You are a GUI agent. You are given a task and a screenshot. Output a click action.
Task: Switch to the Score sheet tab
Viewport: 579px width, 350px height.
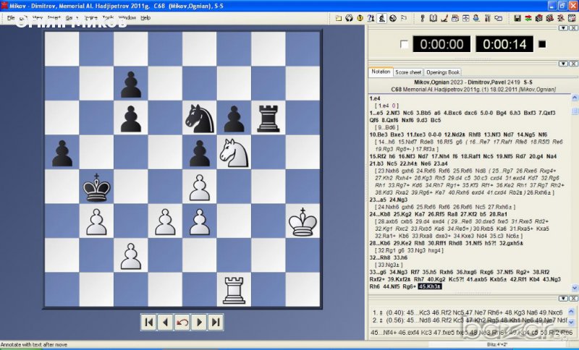(408, 72)
